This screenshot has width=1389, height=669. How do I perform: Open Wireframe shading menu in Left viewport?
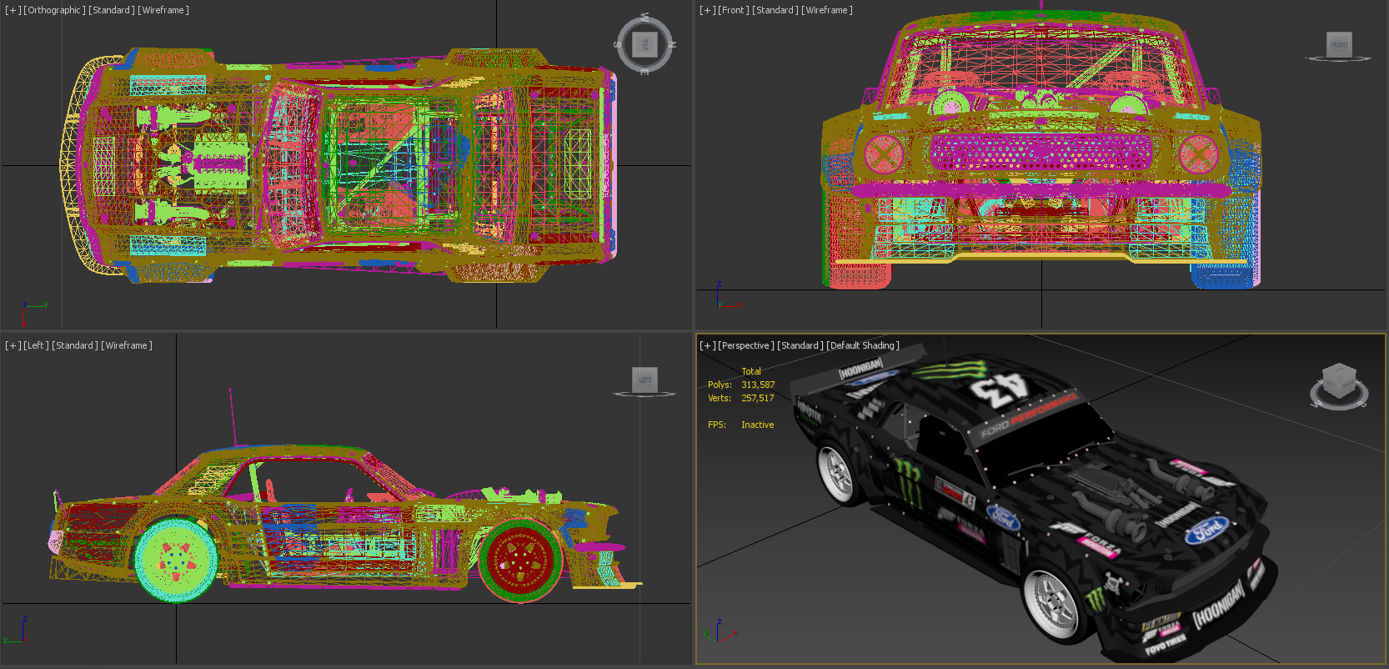pyautogui.click(x=127, y=345)
